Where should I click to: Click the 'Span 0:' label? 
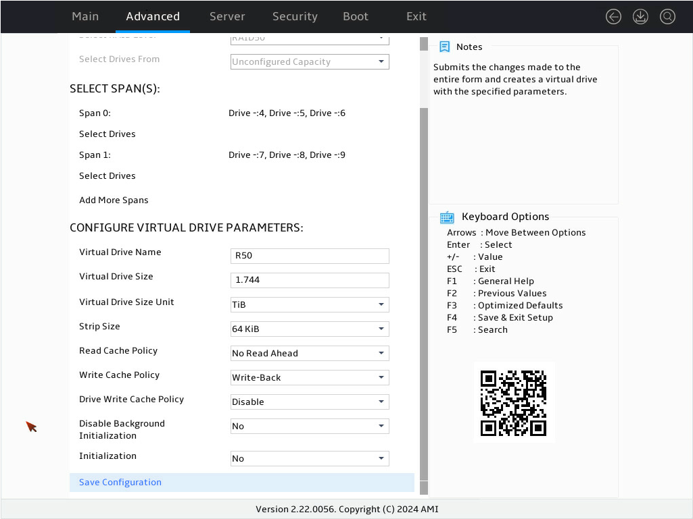95,113
